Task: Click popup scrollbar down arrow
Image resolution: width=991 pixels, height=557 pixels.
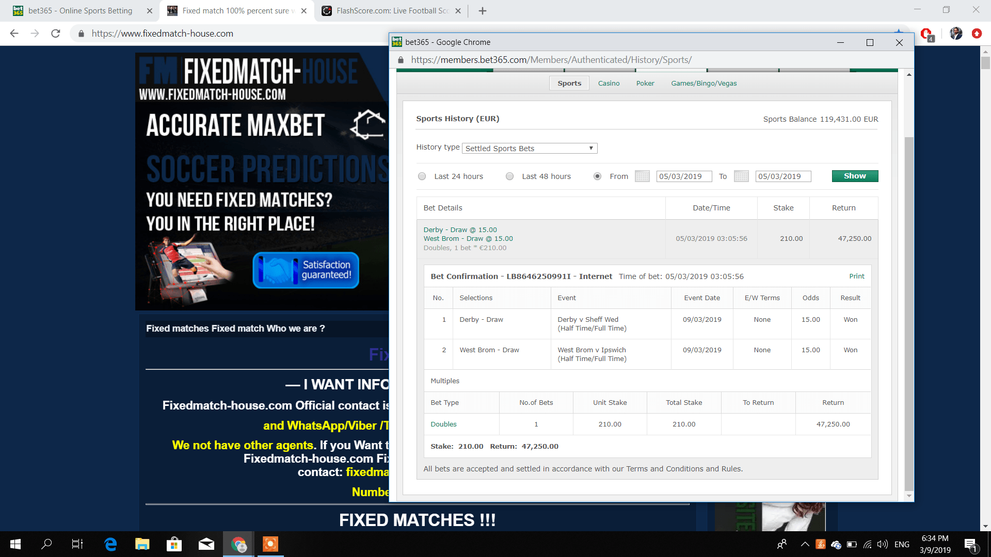Action: pyautogui.click(x=909, y=496)
